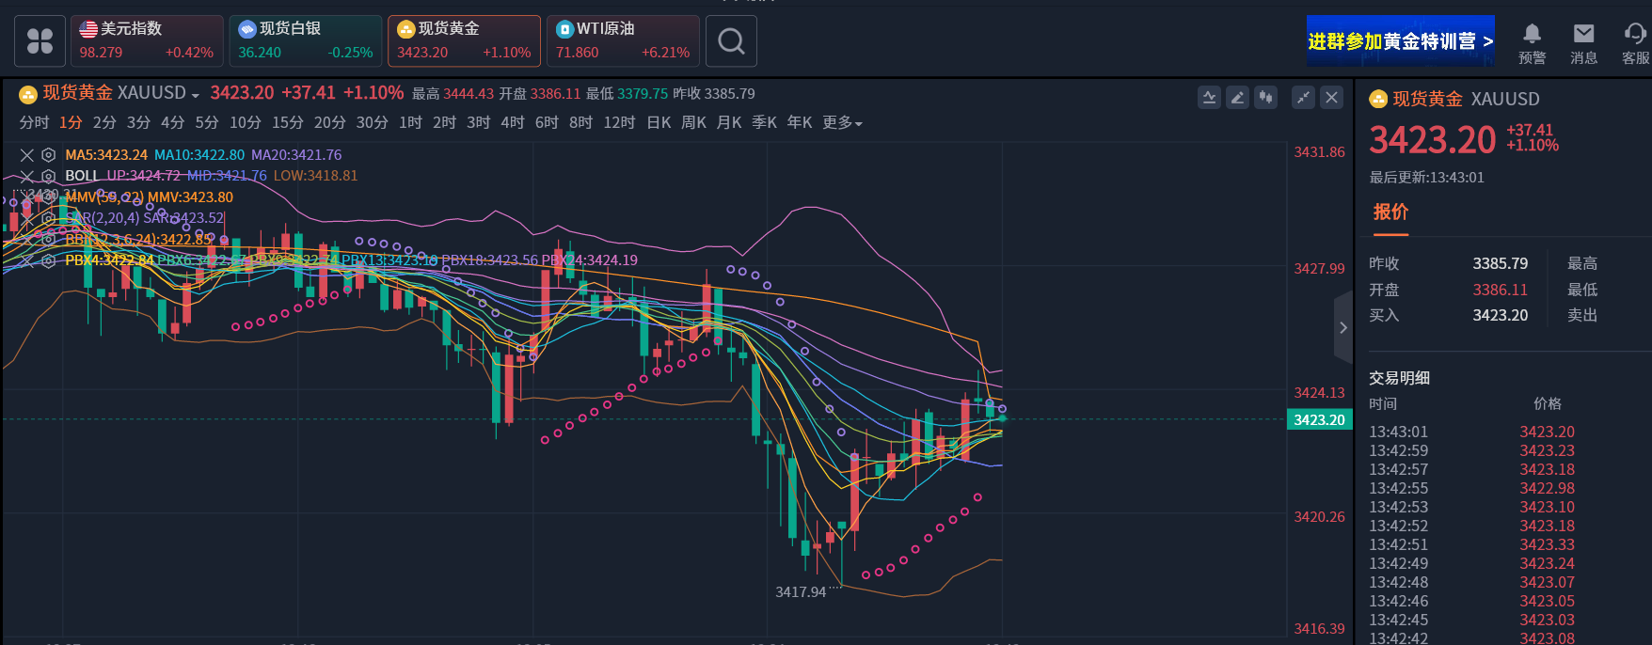Open the candlestick chart style icon

click(x=1266, y=97)
